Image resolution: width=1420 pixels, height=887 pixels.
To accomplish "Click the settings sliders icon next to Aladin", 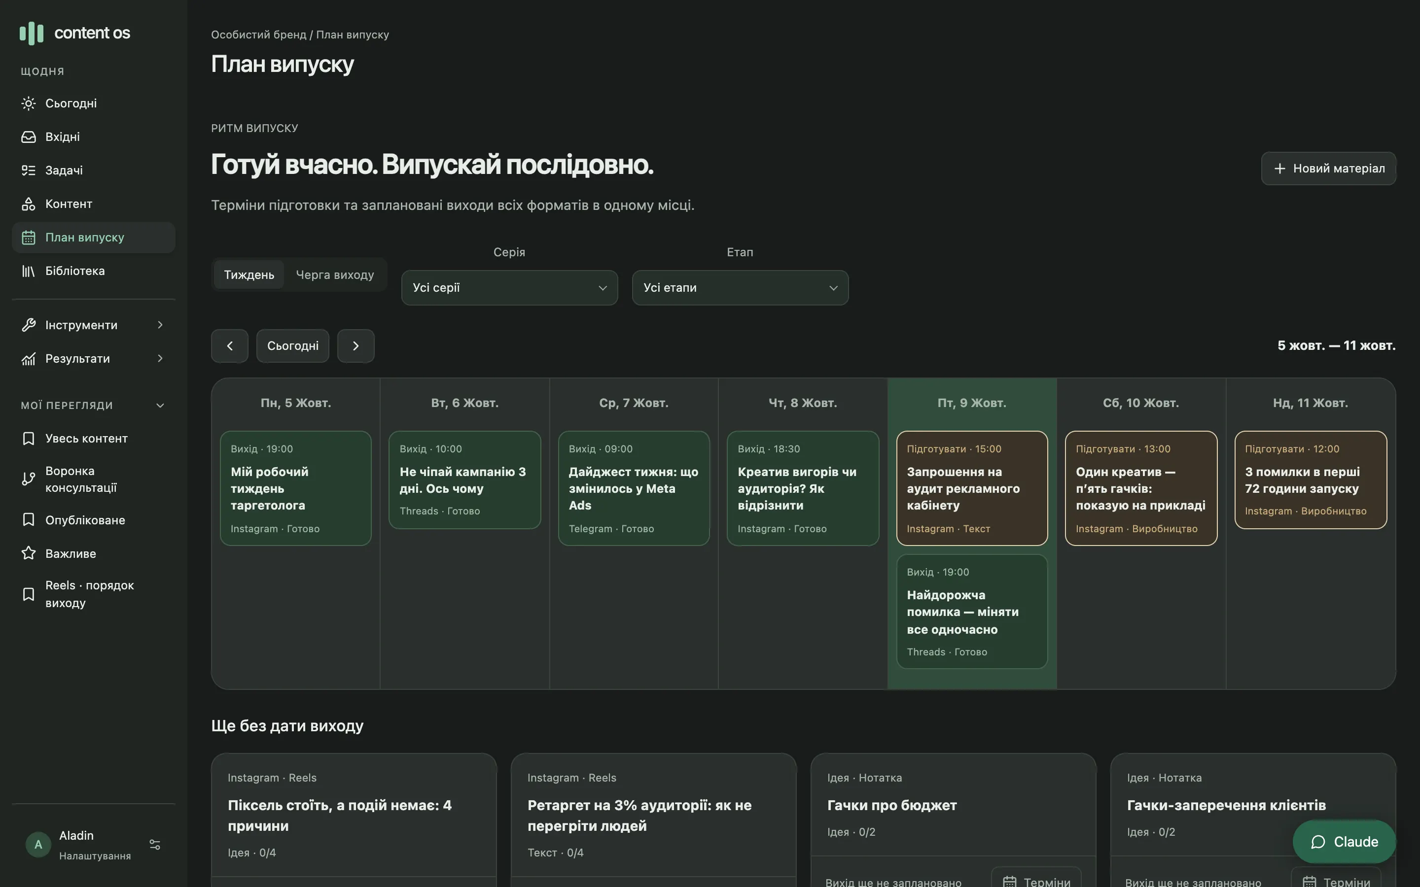I will [155, 845].
